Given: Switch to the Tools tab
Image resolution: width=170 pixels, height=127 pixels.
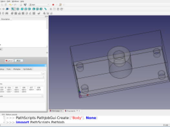Looking at the screenshot, I should click(9, 69).
